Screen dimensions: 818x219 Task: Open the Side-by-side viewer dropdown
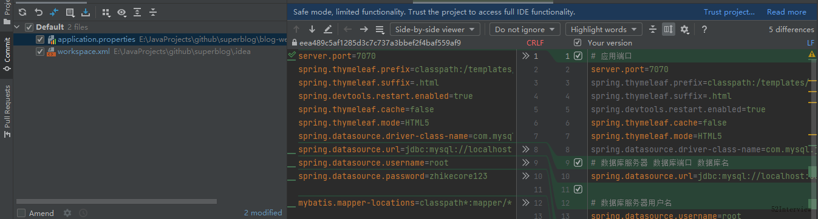click(x=435, y=29)
